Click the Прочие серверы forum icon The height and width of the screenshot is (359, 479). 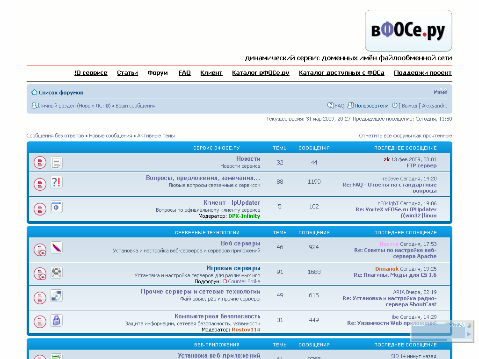tap(56, 295)
